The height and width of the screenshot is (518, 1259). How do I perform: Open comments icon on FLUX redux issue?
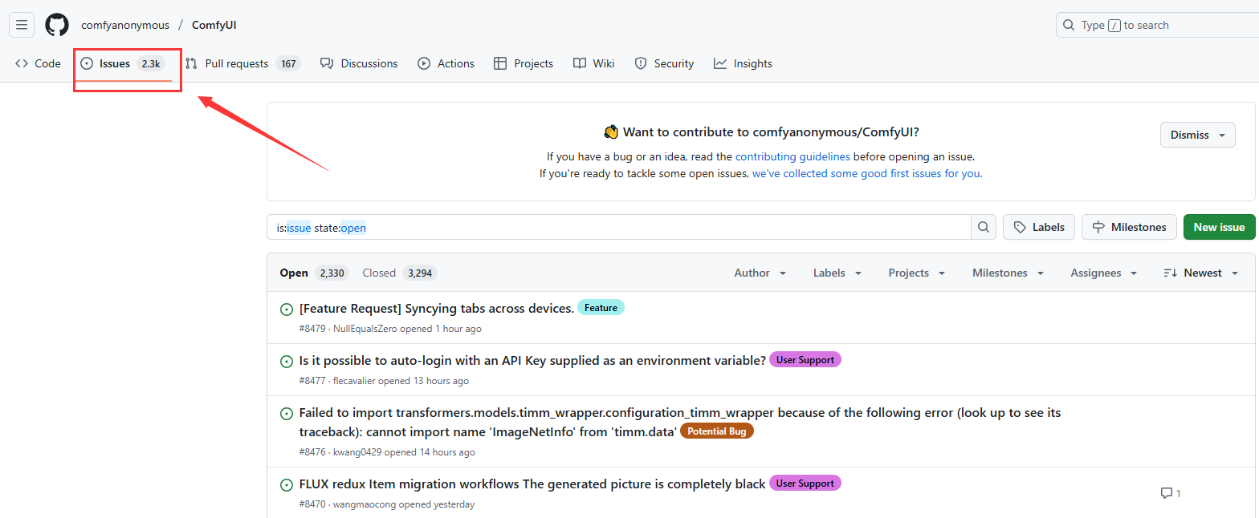pyautogui.click(x=1171, y=493)
